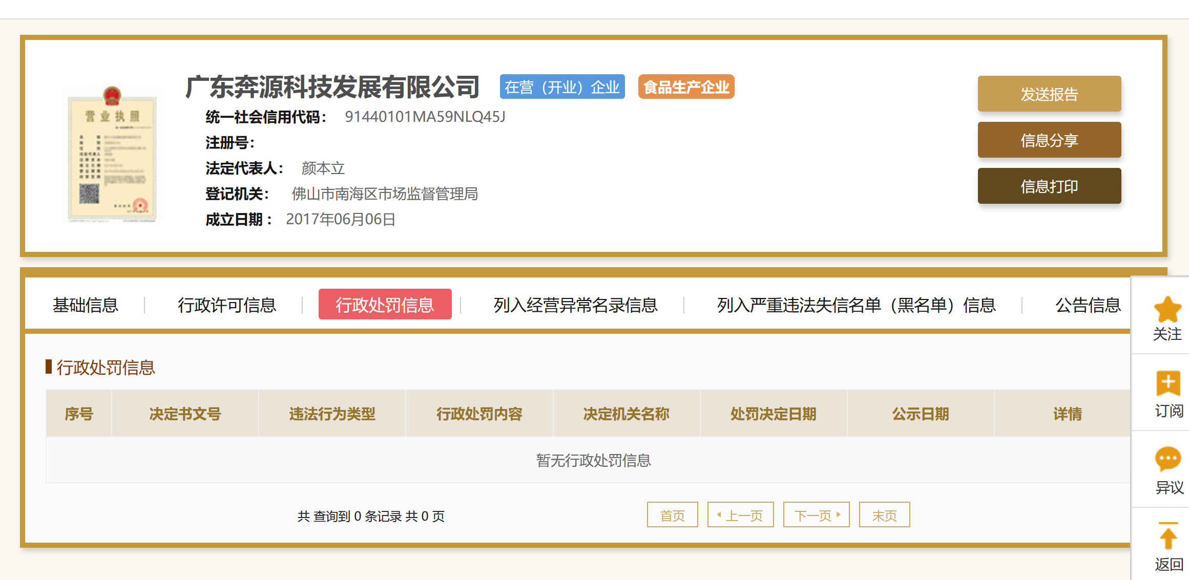This screenshot has height=580, width=1189.
Task: Select credit code 91440101MA59NLQ45J
Action: pyautogui.click(x=425, y=117)
